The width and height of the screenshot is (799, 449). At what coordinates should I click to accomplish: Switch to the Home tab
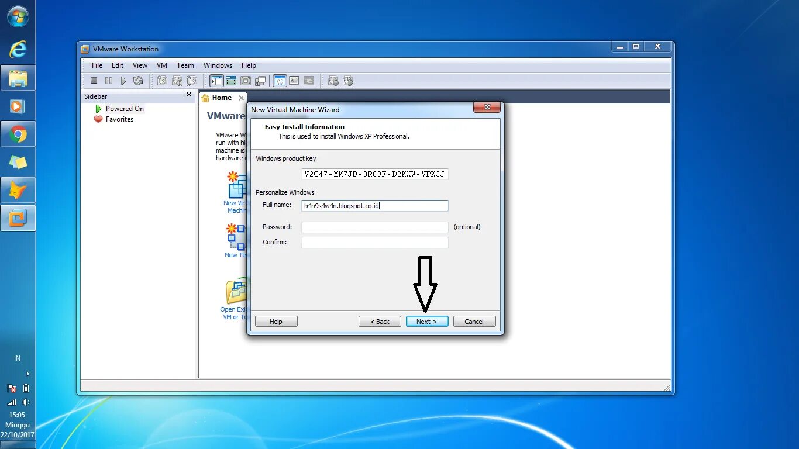click(222, 98)
